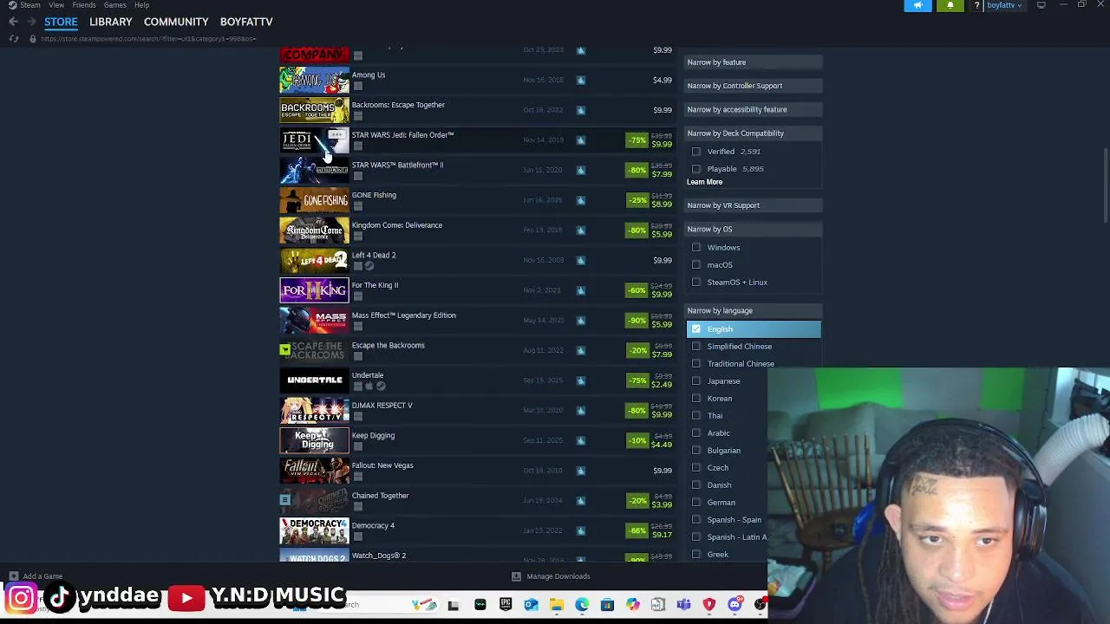
Task: Collapse Narrow by Deck Compatibility section
Action: 754,133
